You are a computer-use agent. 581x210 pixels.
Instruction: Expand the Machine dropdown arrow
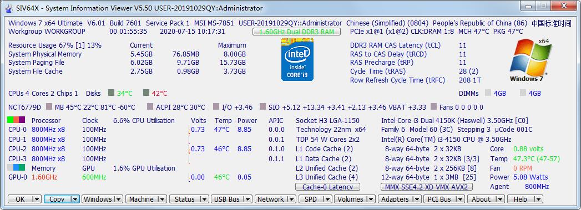tap(162, 199)
